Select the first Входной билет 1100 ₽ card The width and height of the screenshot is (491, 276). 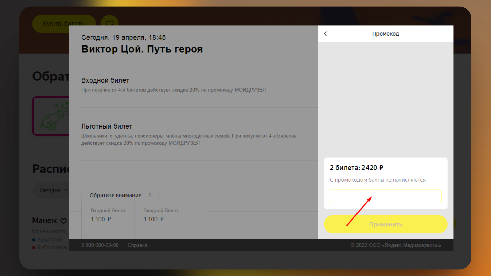tap(108, 220)
